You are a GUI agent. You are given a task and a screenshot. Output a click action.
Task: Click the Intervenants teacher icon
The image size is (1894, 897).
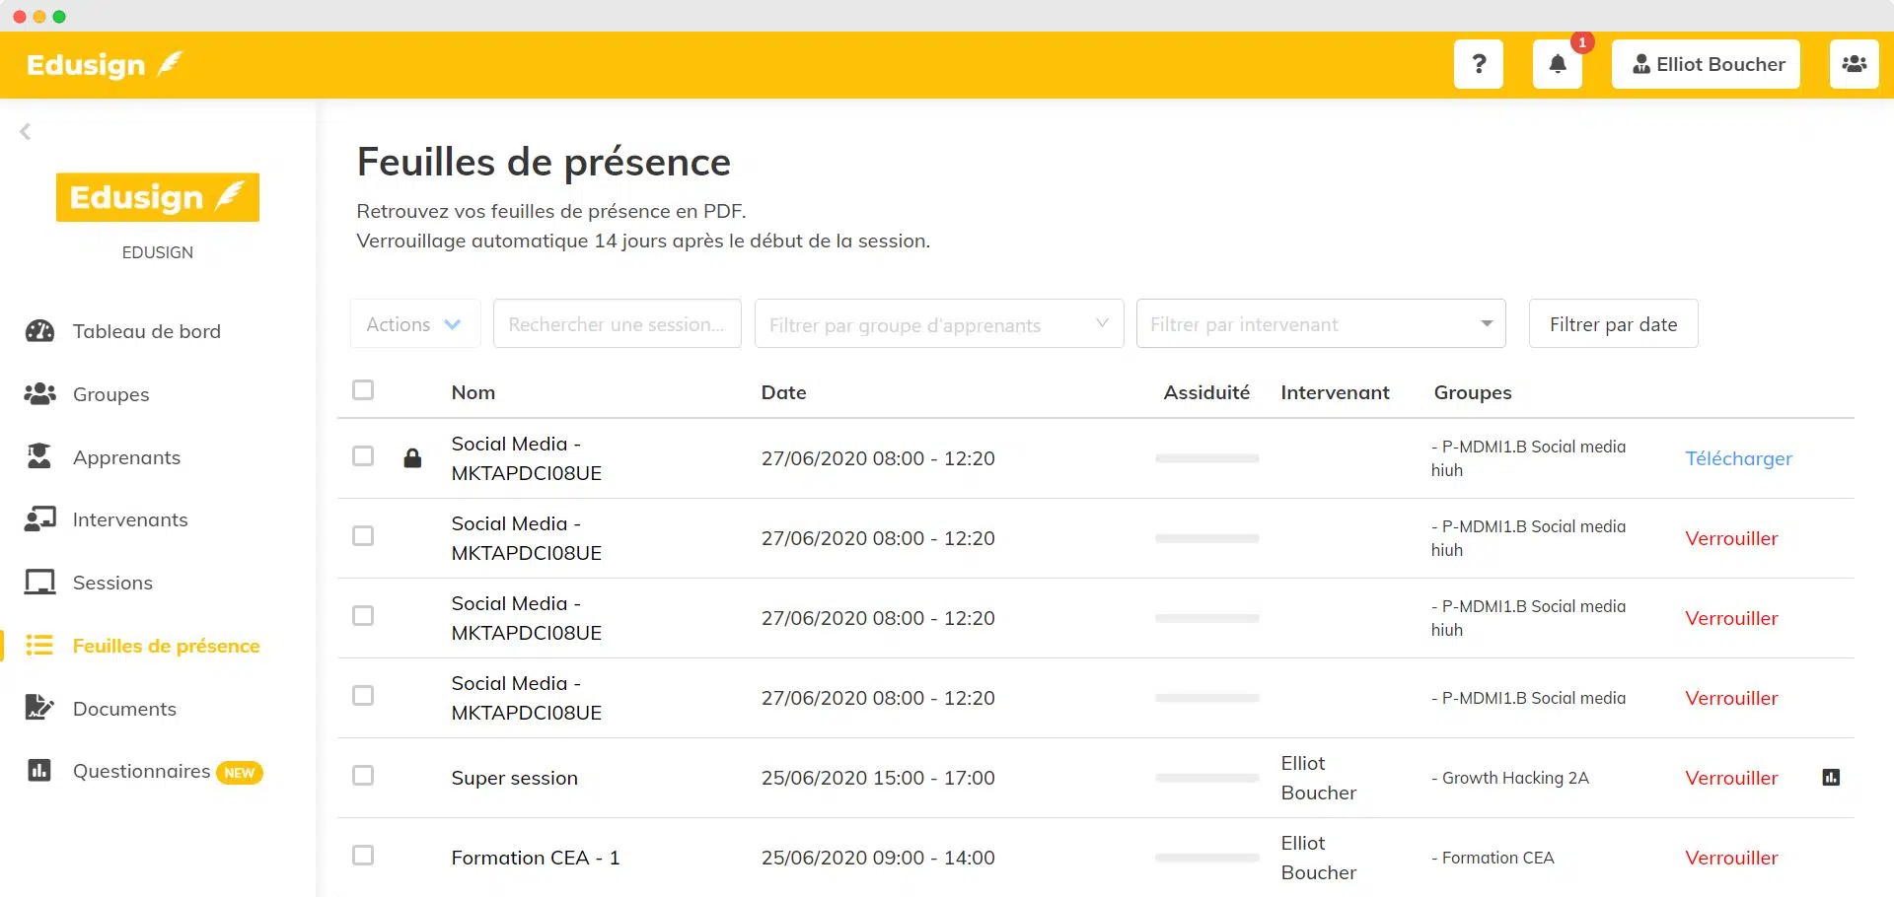(39, 519)
